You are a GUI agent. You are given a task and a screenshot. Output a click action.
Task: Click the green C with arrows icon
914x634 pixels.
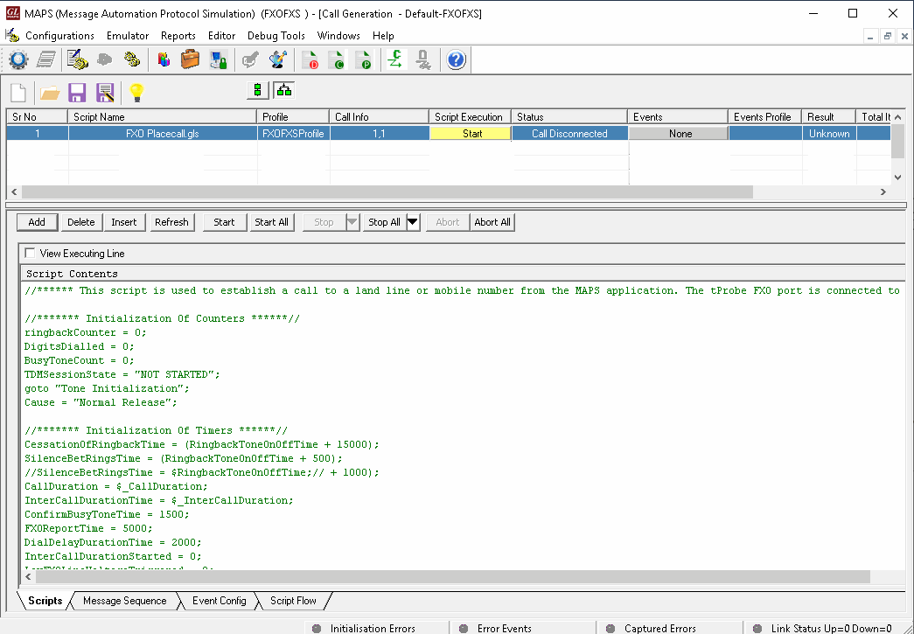point(395,59)
